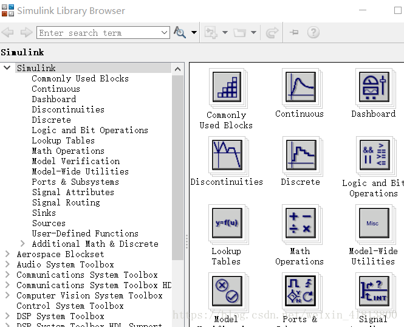Select Discrete in the library tree
Image resolution: width=404 pixels, height=327 pixels.
(x=51, y=120)
